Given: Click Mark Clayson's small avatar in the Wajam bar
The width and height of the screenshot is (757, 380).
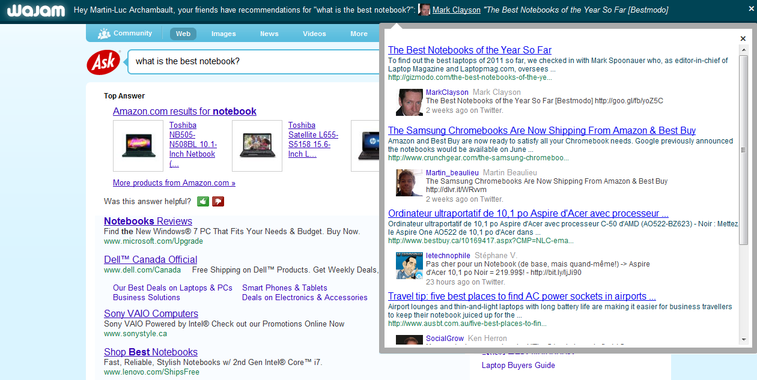Looking at the screenshot, I should pos(424,10).
